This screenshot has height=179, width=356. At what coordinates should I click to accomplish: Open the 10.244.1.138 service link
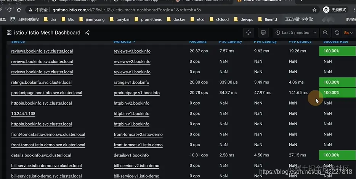tap(23, 114)
